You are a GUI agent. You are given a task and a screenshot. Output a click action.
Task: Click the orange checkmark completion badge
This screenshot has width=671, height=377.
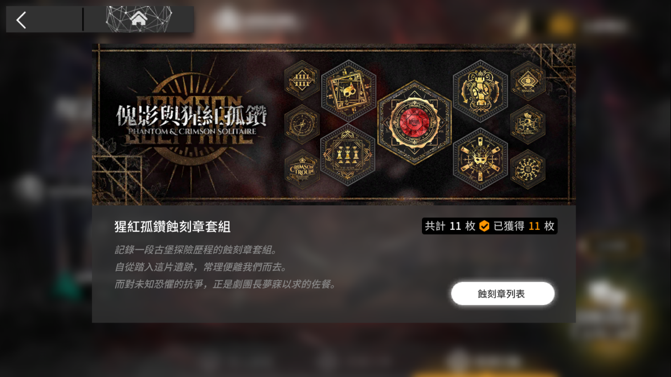pos(484,226)
